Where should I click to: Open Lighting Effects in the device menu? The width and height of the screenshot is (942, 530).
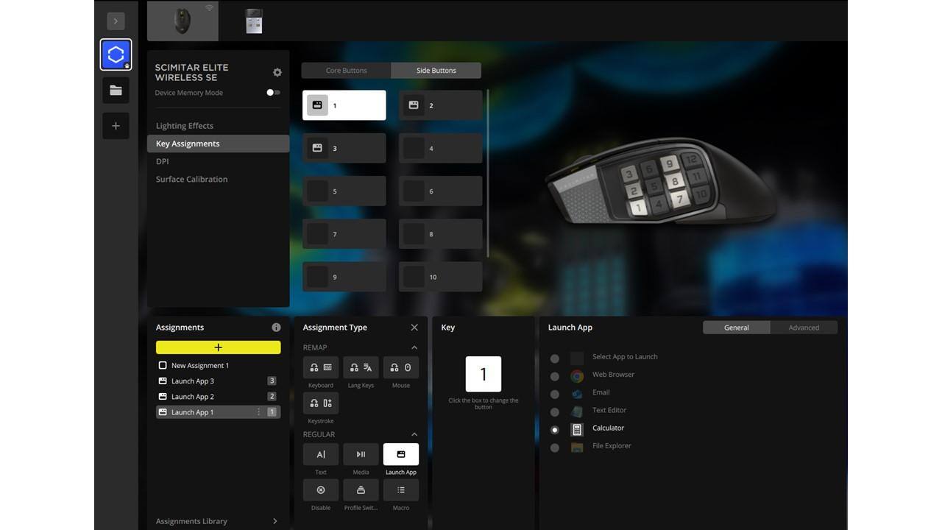point(185,126)
